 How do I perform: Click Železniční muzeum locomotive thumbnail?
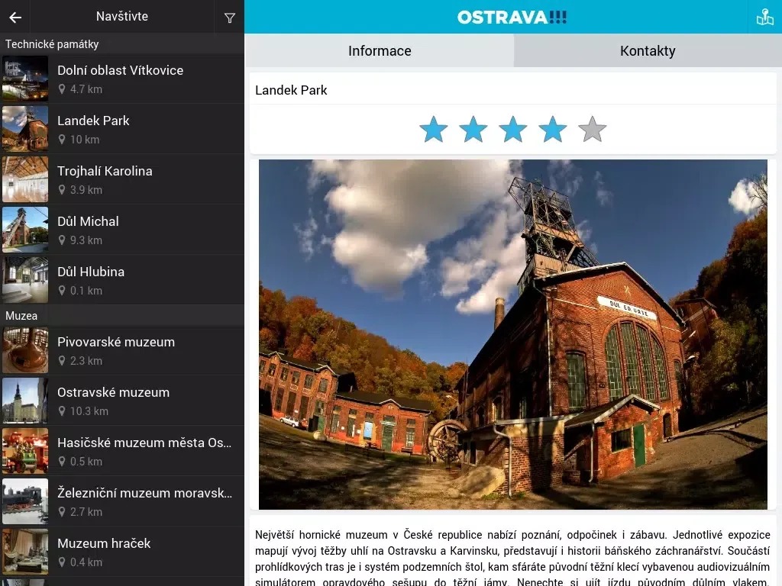point(25,501)
